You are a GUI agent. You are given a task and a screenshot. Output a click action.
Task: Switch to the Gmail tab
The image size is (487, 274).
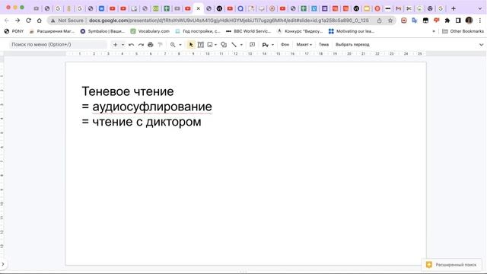[x=398, y=8]
